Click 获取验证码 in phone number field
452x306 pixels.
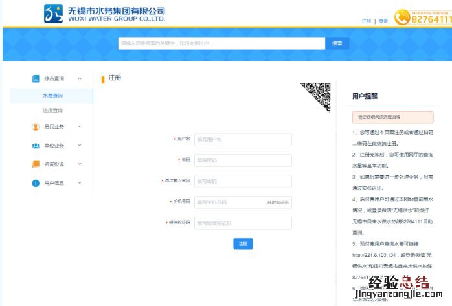point(278,202)
